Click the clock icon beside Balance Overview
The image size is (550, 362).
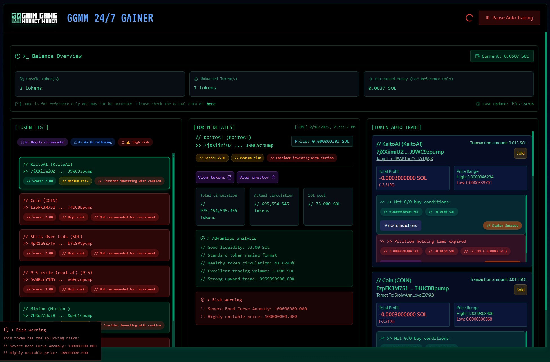[18, 56]
